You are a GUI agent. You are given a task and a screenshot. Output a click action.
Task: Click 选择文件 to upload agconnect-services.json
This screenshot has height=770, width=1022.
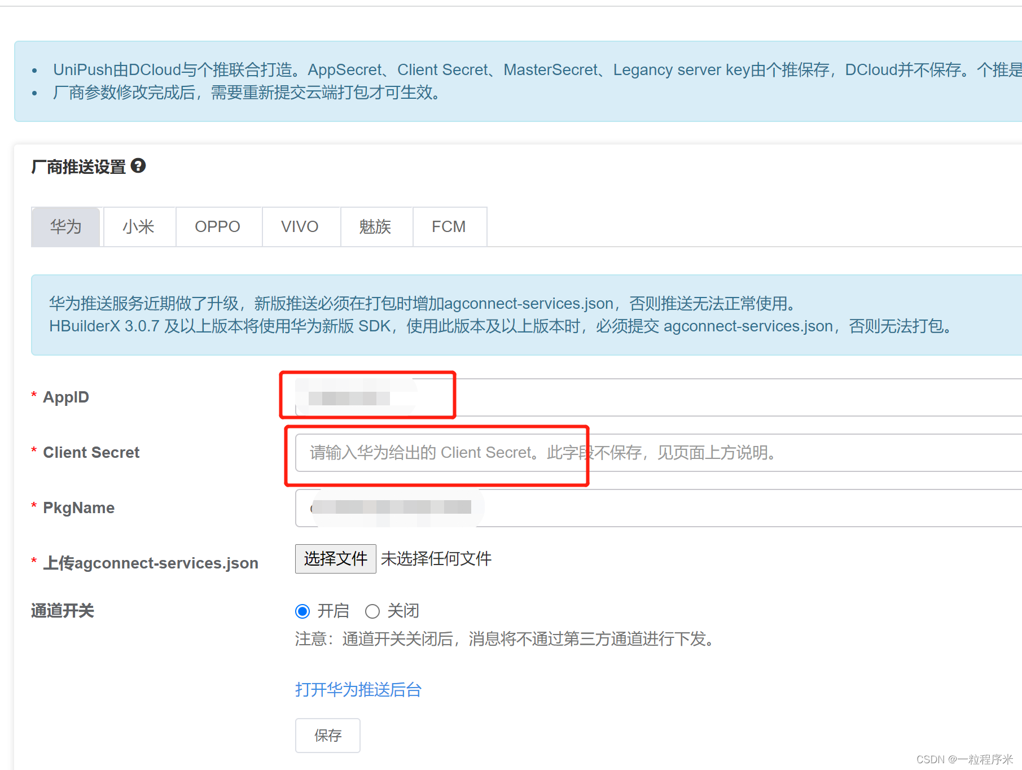335,558
